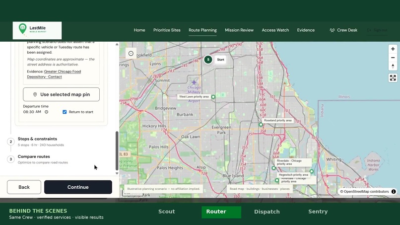The width and height of the screenshot is (400, 225).
Task: Switch to the Dispatch tab
Action: (267, 212)
